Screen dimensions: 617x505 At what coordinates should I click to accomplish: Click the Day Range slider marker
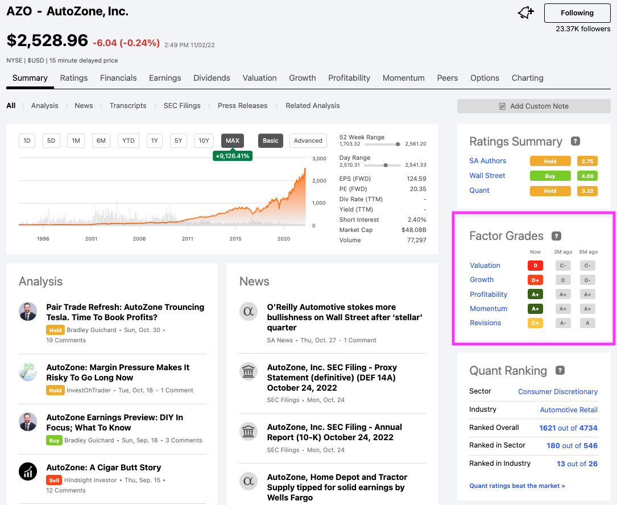pos(386,165)
